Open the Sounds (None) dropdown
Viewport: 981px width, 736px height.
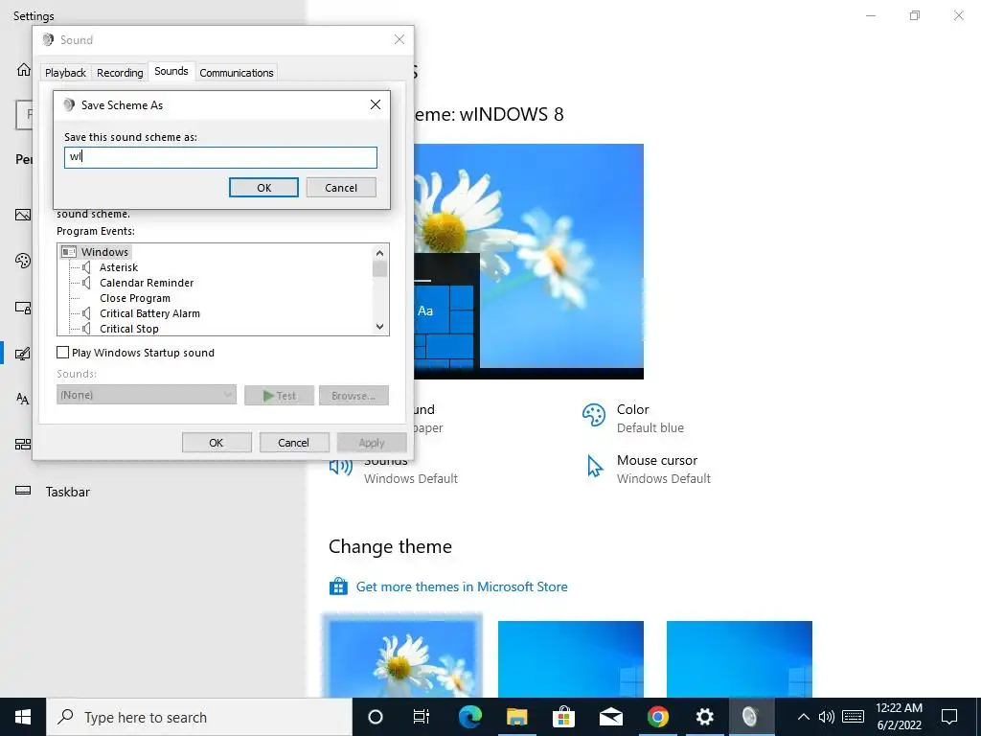click(x=147, y=395)
